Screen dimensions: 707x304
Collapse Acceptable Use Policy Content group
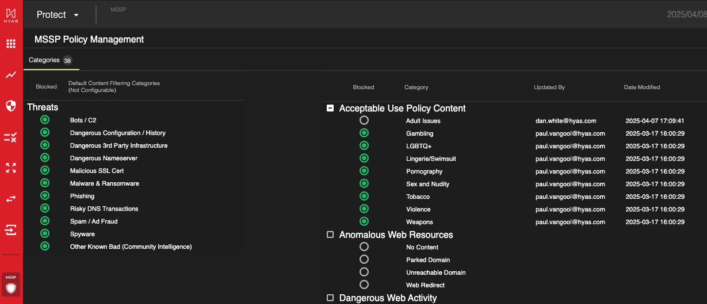[330, 108]
